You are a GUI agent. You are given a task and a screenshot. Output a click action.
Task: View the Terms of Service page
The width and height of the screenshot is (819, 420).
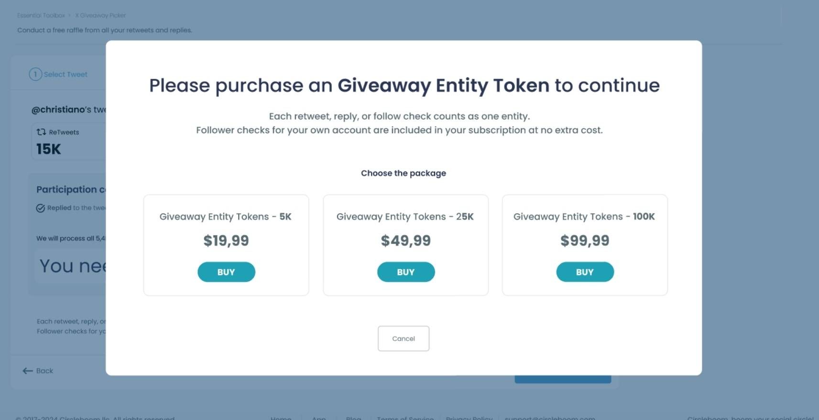(405, 418)
